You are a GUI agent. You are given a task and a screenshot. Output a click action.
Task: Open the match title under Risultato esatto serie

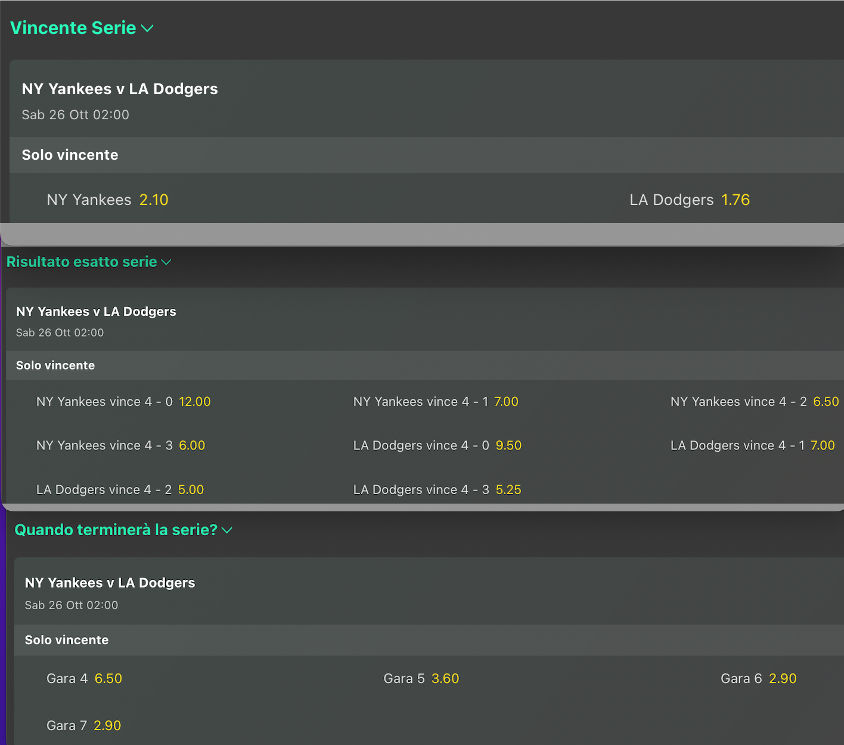(x=96, y=312)
